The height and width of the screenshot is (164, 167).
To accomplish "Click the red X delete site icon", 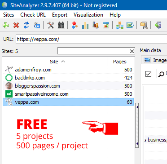I will [x=16, y=25].
